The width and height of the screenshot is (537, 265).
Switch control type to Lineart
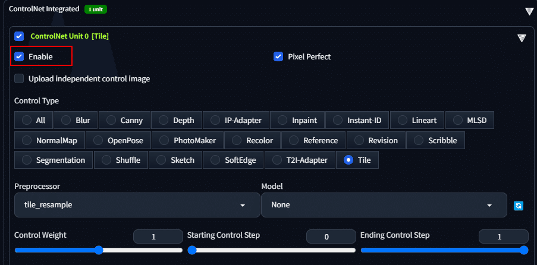tap(419, 120)
